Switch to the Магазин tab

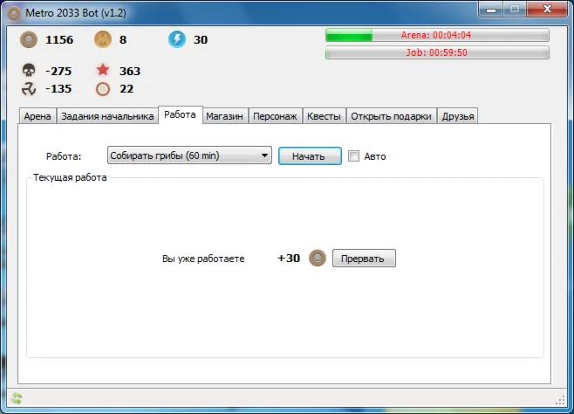(x=225, y=116)
